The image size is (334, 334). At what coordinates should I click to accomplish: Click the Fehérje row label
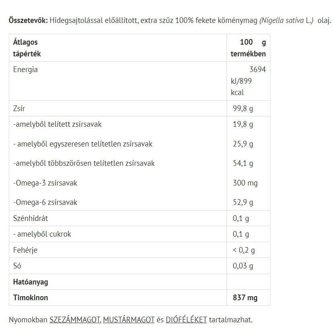pyautogui.click(x=25, y=250)
